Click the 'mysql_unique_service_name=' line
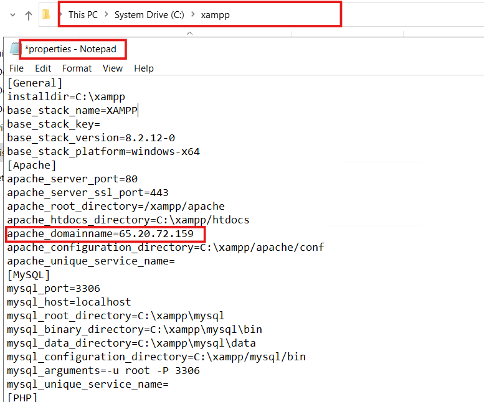This screenshot has height=402, width=484. pos(88,384)
